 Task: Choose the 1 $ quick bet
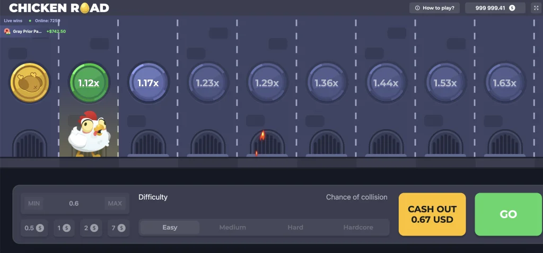pyautogui.click(x=64, y=228)
